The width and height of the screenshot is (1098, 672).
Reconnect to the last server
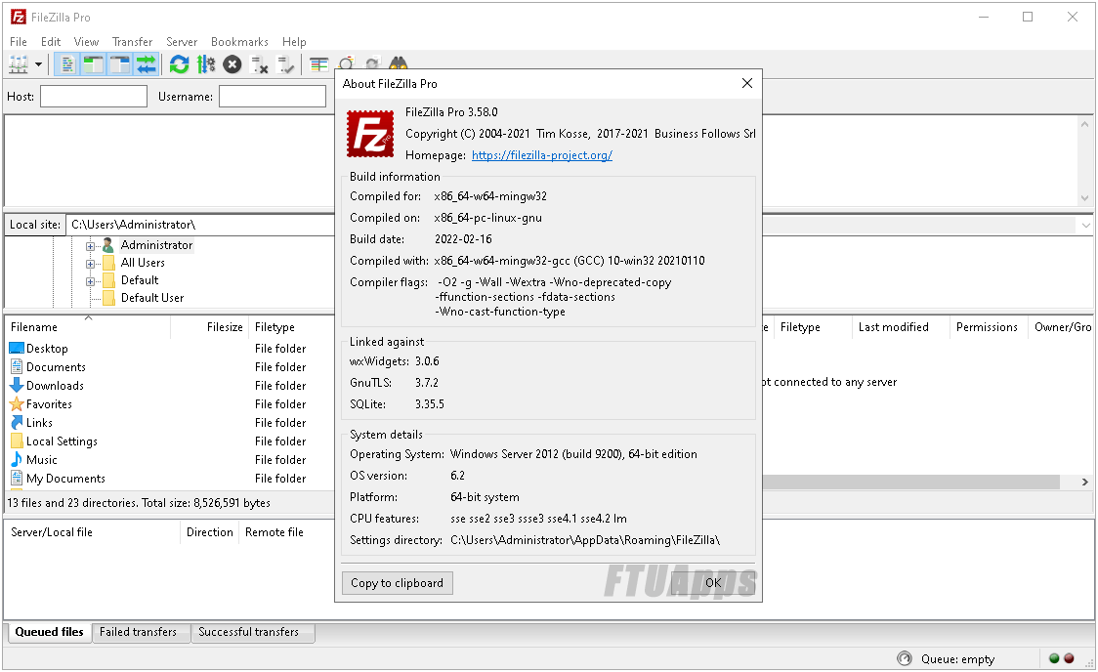pyautogui.click(x=285, y=65)
